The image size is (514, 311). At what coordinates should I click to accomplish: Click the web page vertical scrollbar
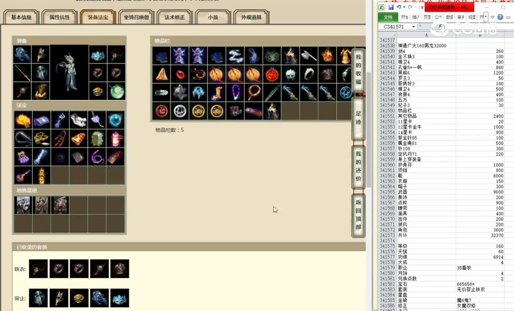369,130
